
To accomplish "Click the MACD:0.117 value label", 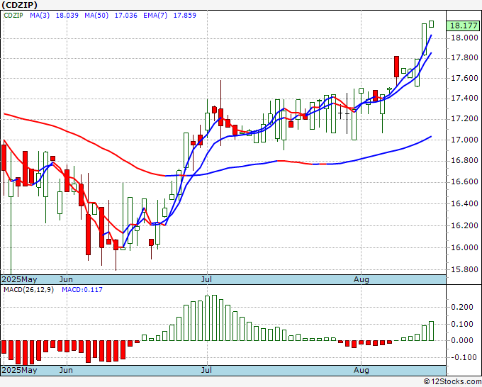I will tap(82, 290).
